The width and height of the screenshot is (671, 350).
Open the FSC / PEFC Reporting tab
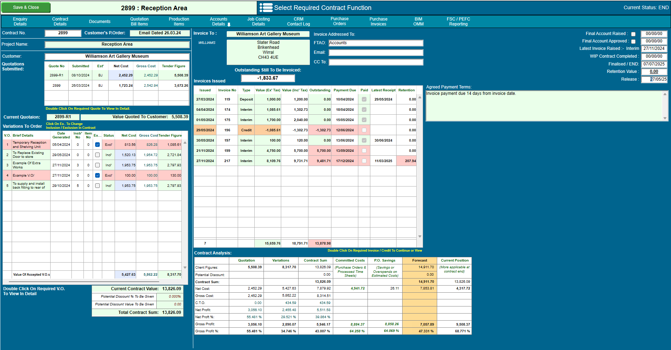[x=458, y=22]
